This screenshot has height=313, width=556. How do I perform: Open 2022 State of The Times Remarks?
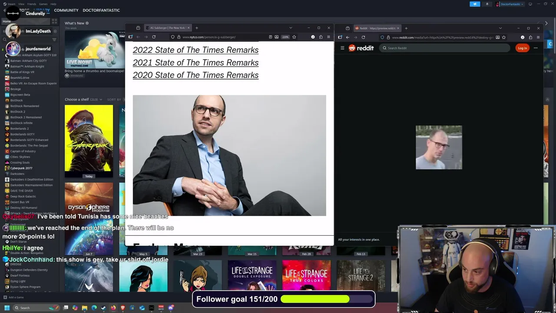(x=195, y=50)
